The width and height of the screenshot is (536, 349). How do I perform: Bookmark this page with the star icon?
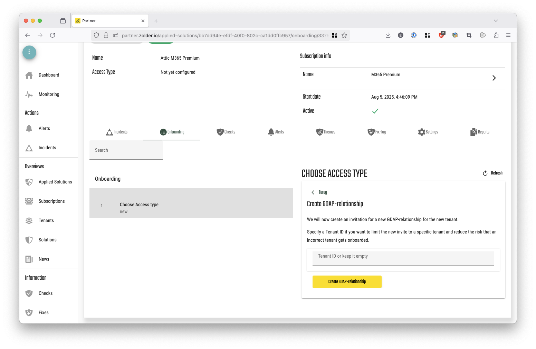[344, 35]
